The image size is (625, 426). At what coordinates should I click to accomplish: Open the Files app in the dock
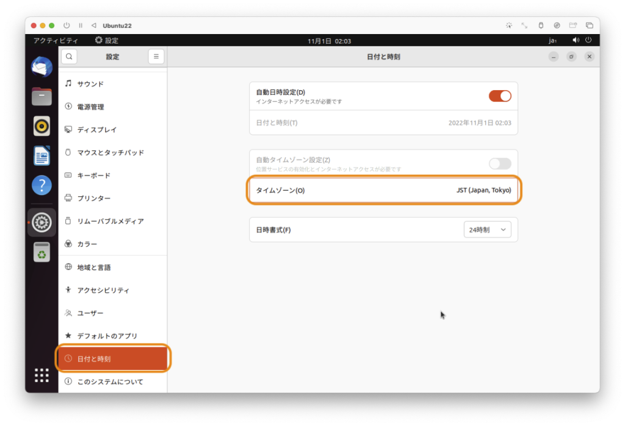tap(42, 97)
